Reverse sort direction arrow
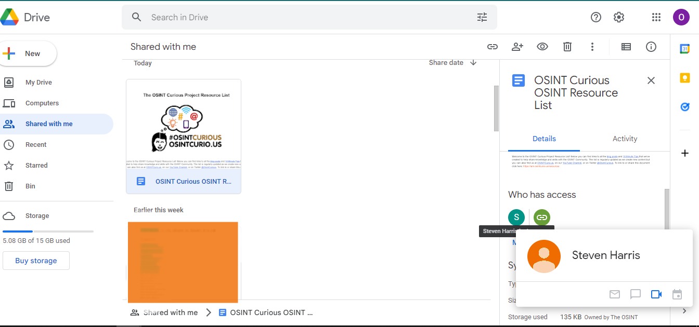 (x=473, y=63)
